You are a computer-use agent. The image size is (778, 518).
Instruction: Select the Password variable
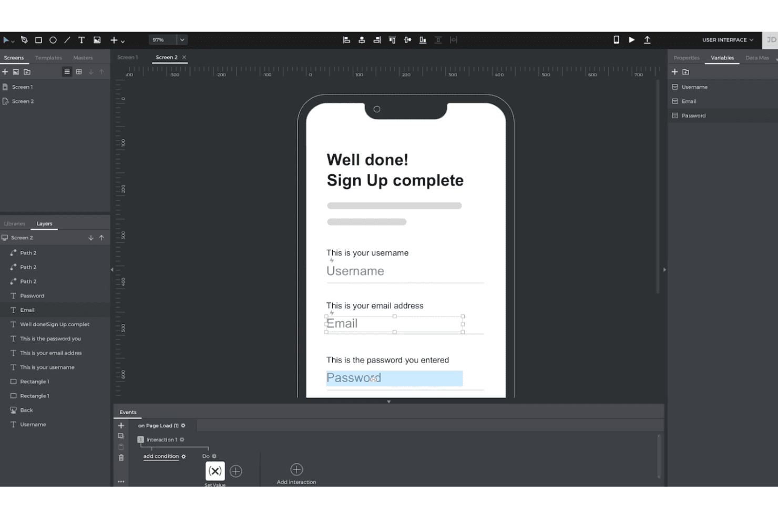(x=723, y=115)
